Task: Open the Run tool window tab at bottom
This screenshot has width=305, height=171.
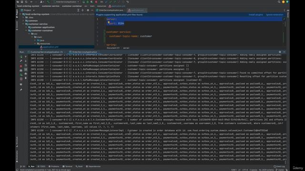Action: pos(31,166)
